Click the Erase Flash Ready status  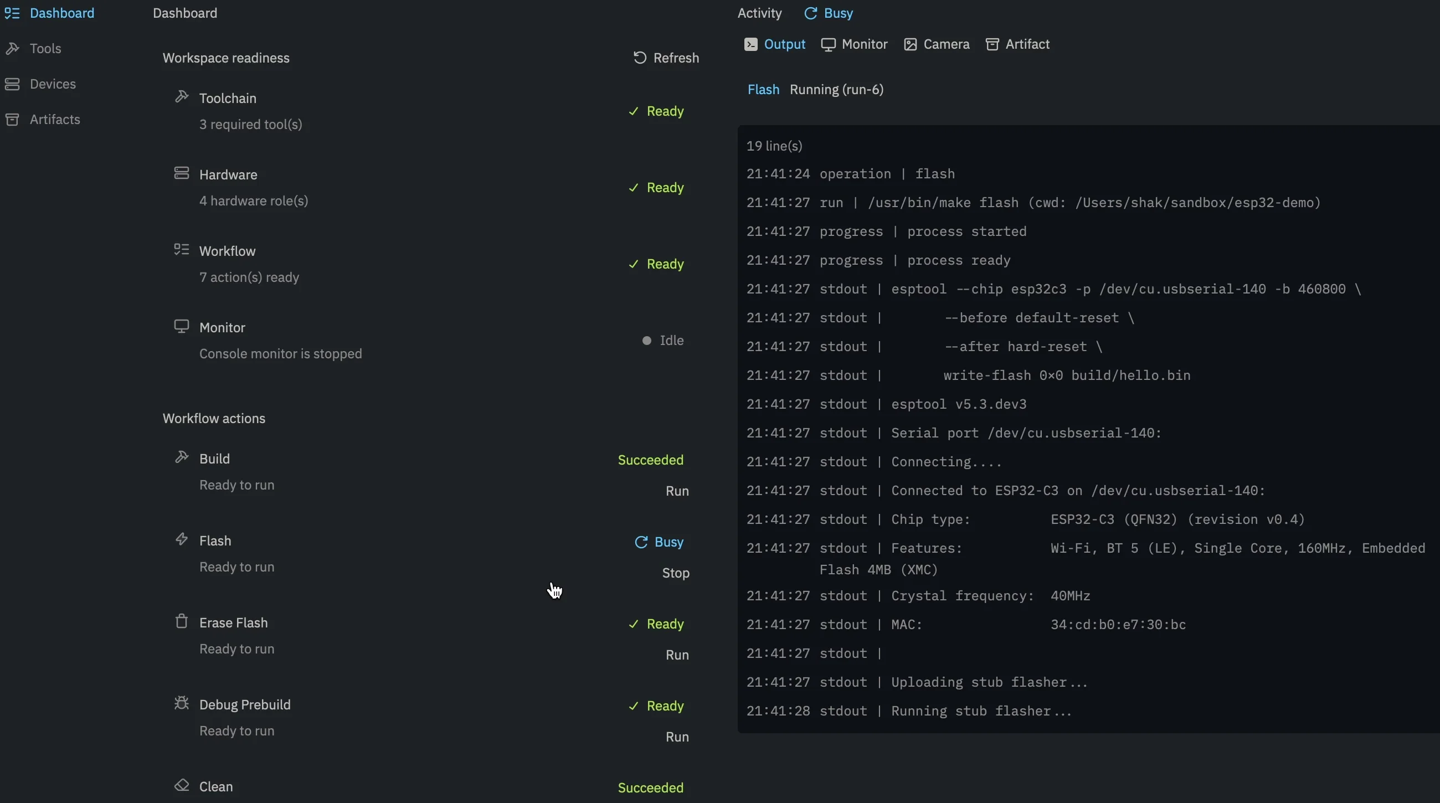(656, 624)
